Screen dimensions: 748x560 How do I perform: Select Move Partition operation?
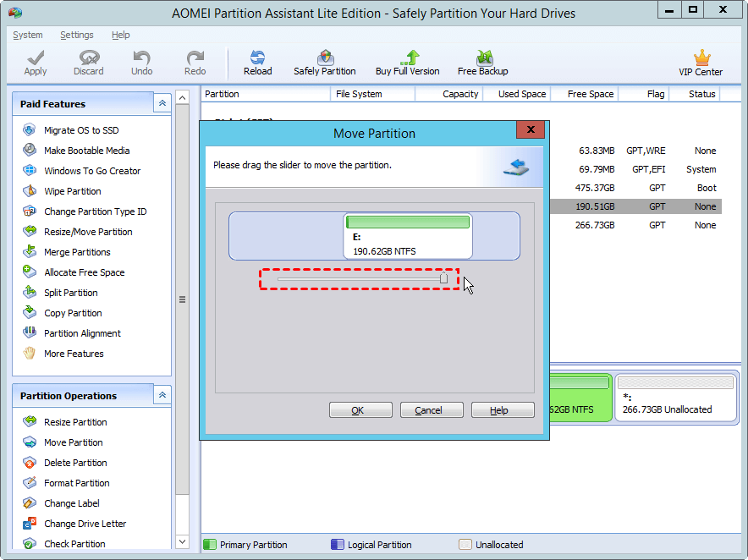tap(73, 442)
